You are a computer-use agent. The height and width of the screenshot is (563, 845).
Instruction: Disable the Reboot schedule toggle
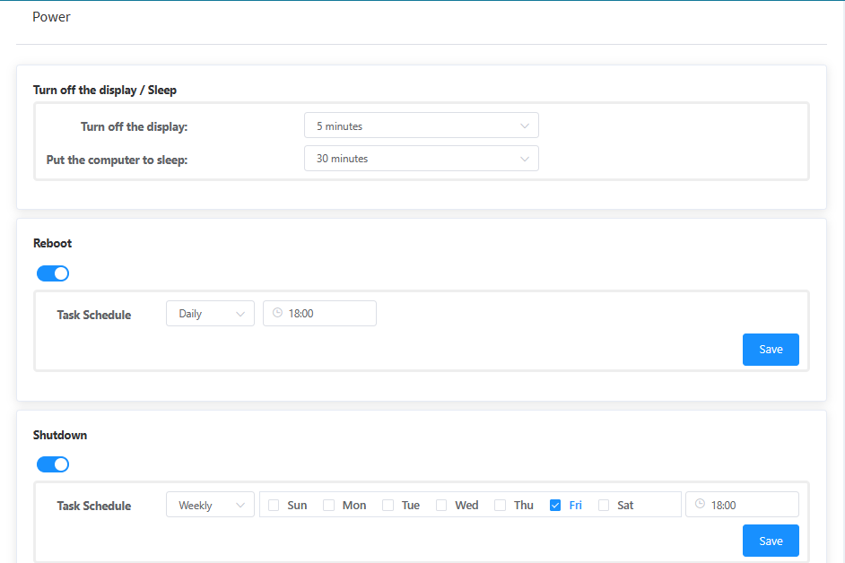53,273
